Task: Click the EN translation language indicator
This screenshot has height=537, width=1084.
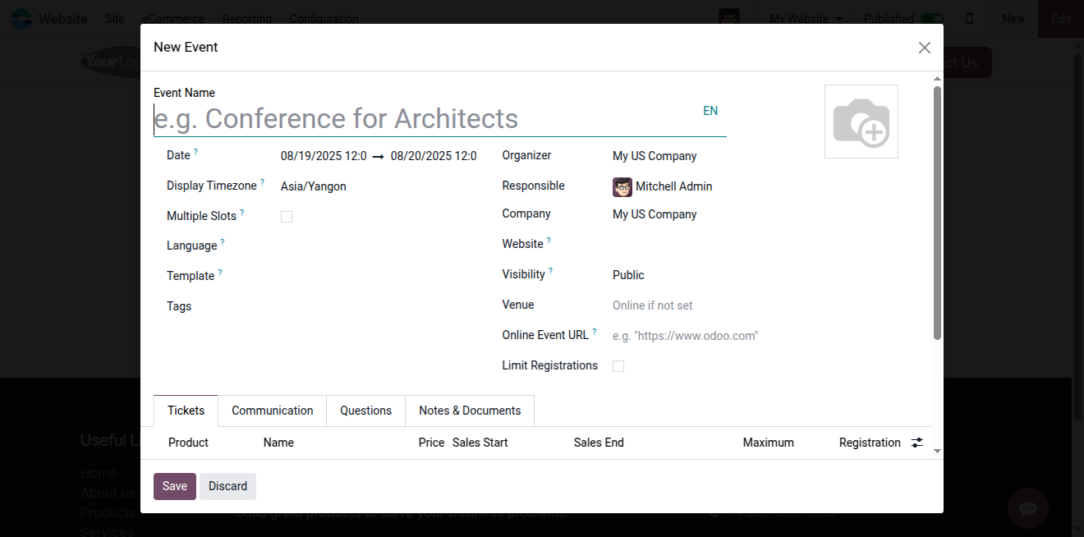Action: 710,111
